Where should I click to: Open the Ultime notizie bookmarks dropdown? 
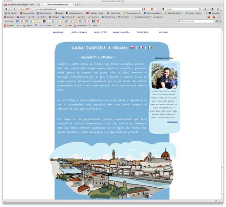tap(45, 13)
